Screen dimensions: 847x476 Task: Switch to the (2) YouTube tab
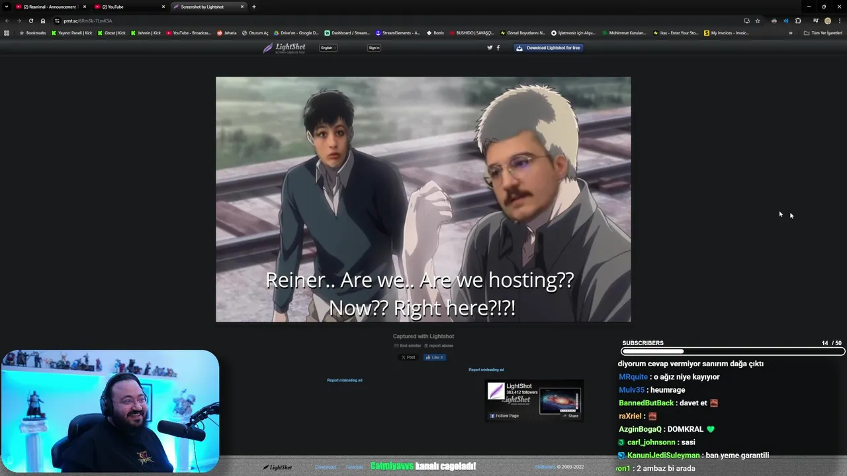click(129, 7)
